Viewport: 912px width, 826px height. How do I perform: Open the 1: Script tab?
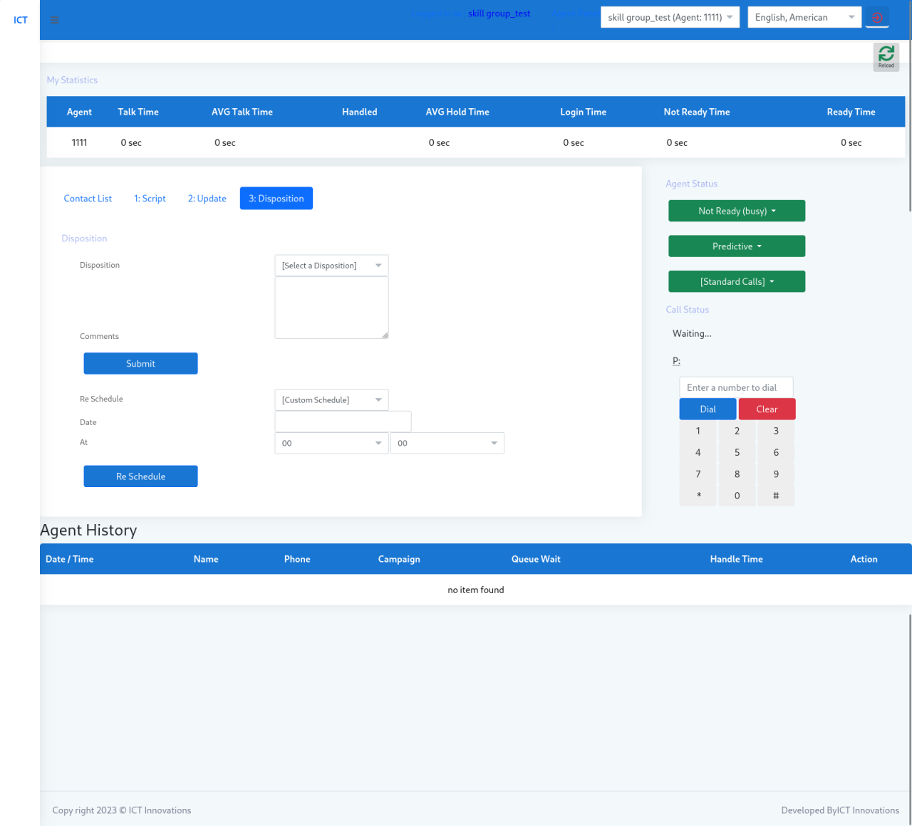150,198
